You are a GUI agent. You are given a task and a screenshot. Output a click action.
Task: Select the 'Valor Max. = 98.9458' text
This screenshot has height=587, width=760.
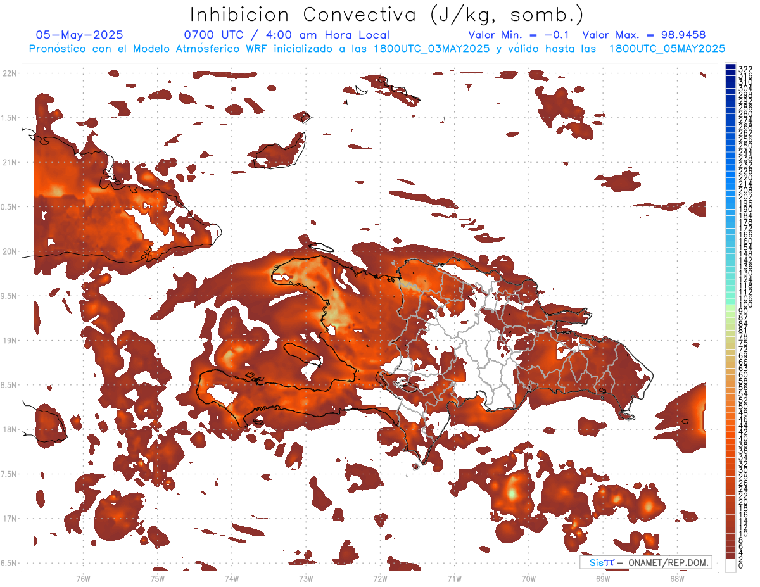644,35
